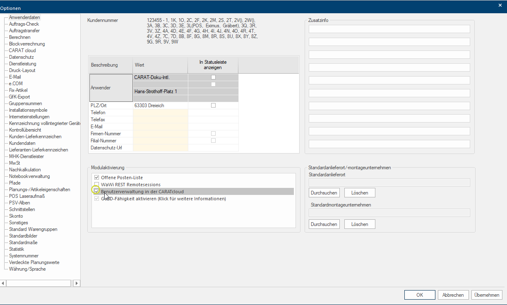Click the tree's left scroll arrow
The width and height of the screenshot is (507, 305).
(3, 283)
